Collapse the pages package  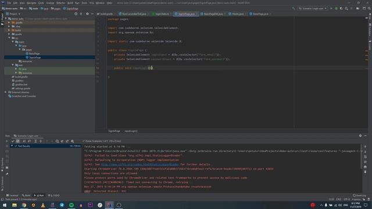tap(20, 49)
